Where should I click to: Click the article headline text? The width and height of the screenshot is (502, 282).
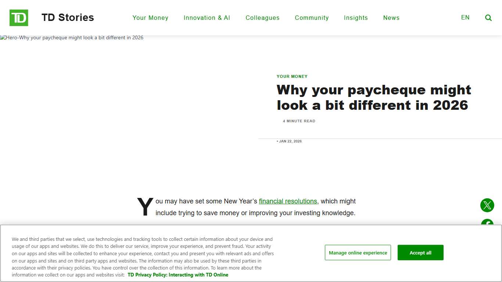(374, 97)
